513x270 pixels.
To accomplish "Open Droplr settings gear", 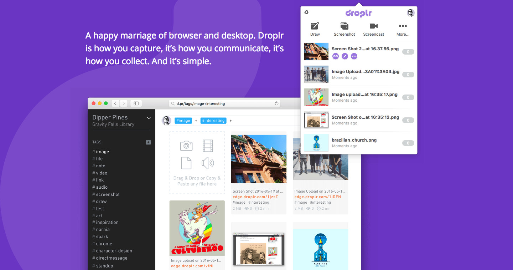I will click(x=306, y=12).
